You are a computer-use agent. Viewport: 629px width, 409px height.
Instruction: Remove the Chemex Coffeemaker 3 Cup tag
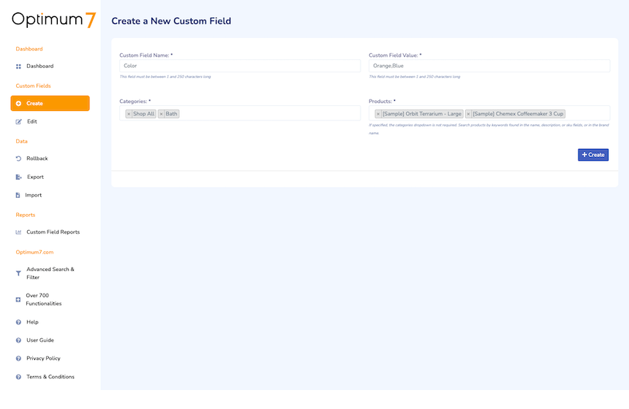[x=468, y=114]
